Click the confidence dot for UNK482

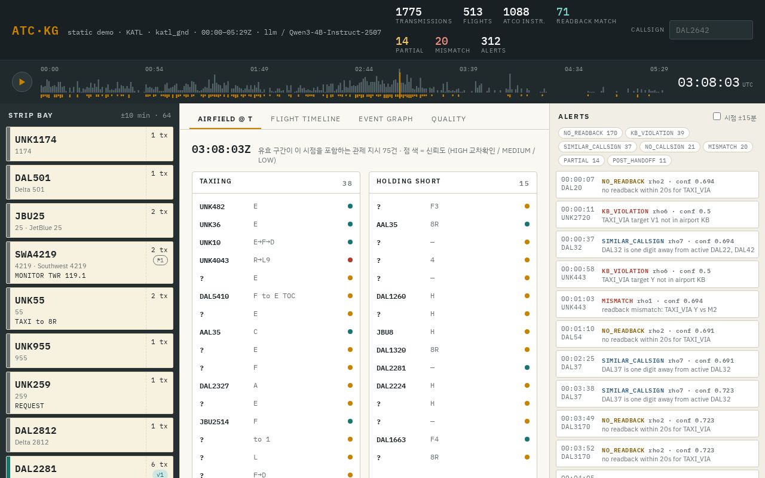(x=350, y=206)
